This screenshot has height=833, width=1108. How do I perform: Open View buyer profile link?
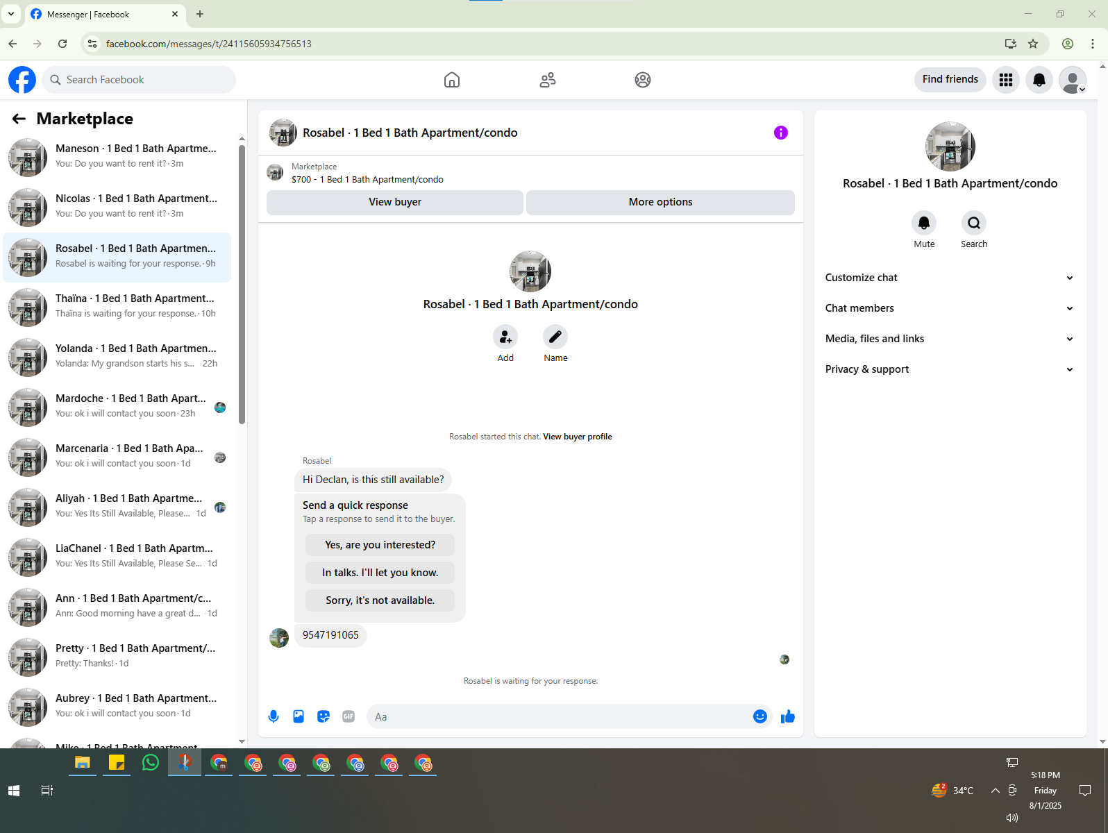578,437
